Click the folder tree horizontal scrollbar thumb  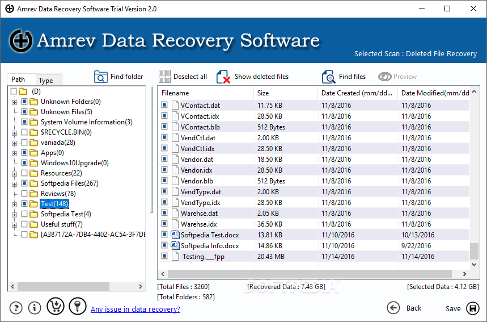pyautogui.click(x=63, y=286)
